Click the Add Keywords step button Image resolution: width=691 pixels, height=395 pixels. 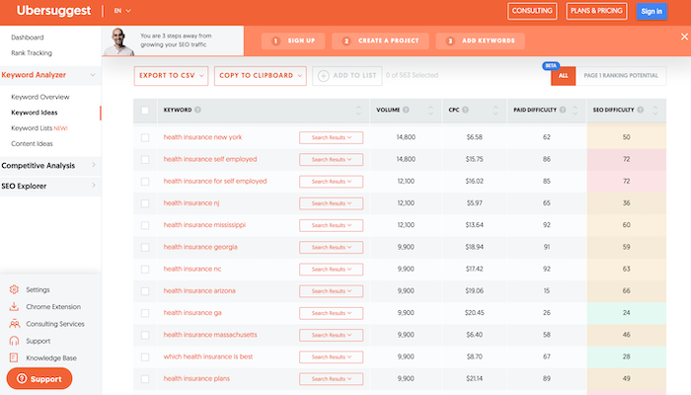click(481, 41)
